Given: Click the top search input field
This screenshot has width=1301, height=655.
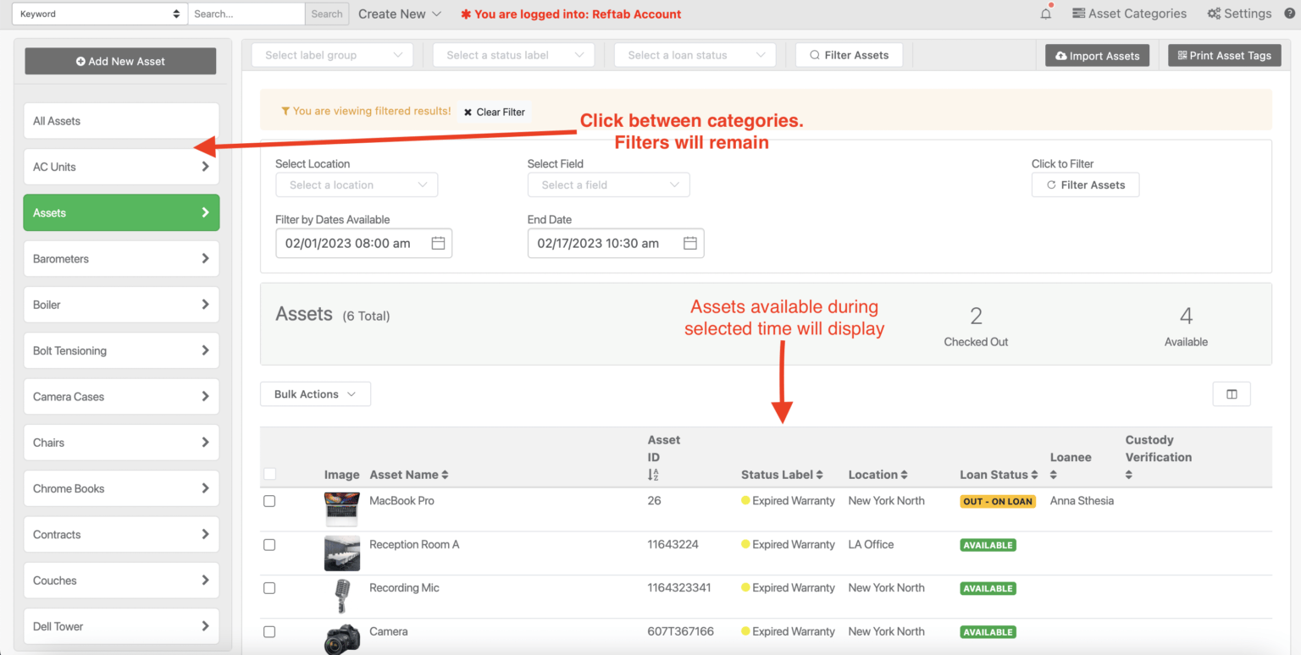Looking at the screenshot, I should point(246,14).
